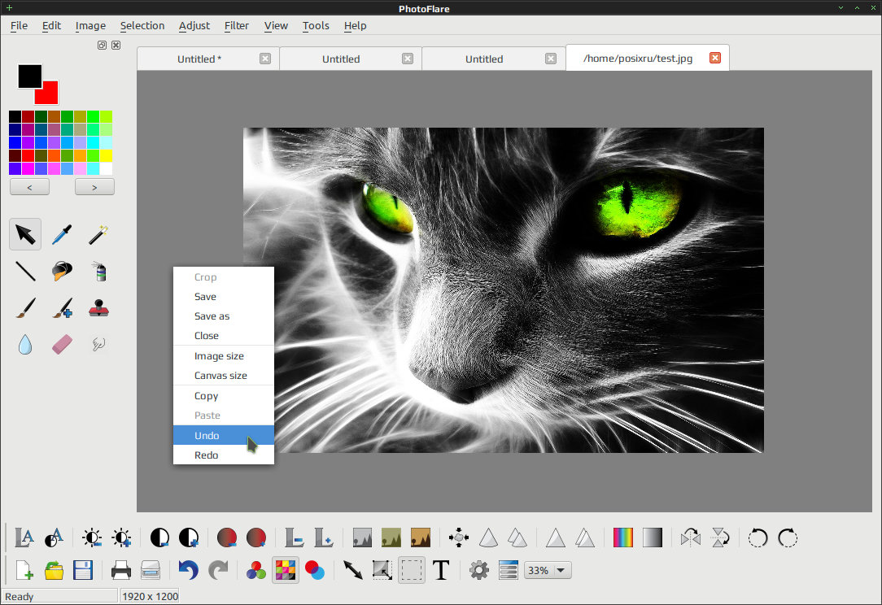Click the rotate clockwise icon

788,538
